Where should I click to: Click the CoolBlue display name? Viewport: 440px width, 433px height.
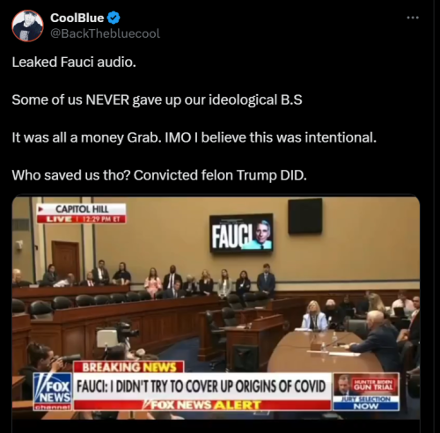click(x=77, y=18)
